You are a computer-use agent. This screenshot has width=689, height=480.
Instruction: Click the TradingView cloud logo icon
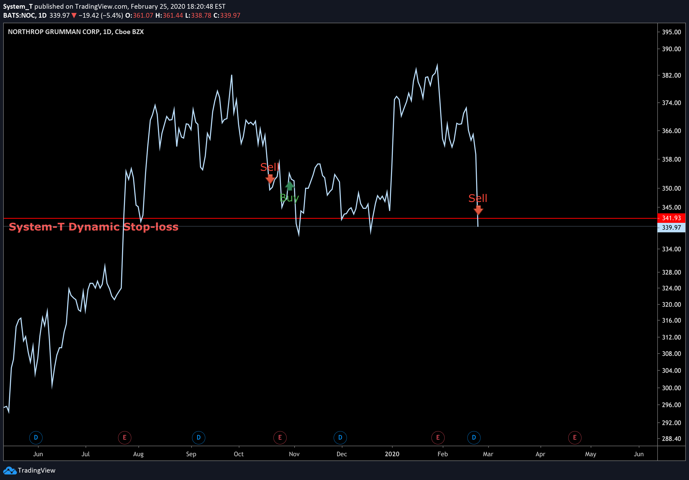coord(10,470)
